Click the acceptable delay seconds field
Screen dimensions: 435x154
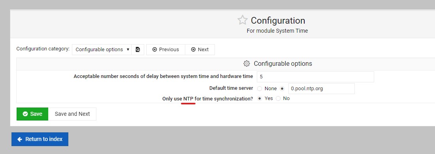point(315,76)
